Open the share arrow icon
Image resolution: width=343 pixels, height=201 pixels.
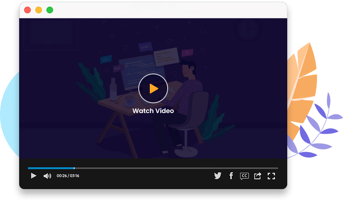(x=257, y=176)
